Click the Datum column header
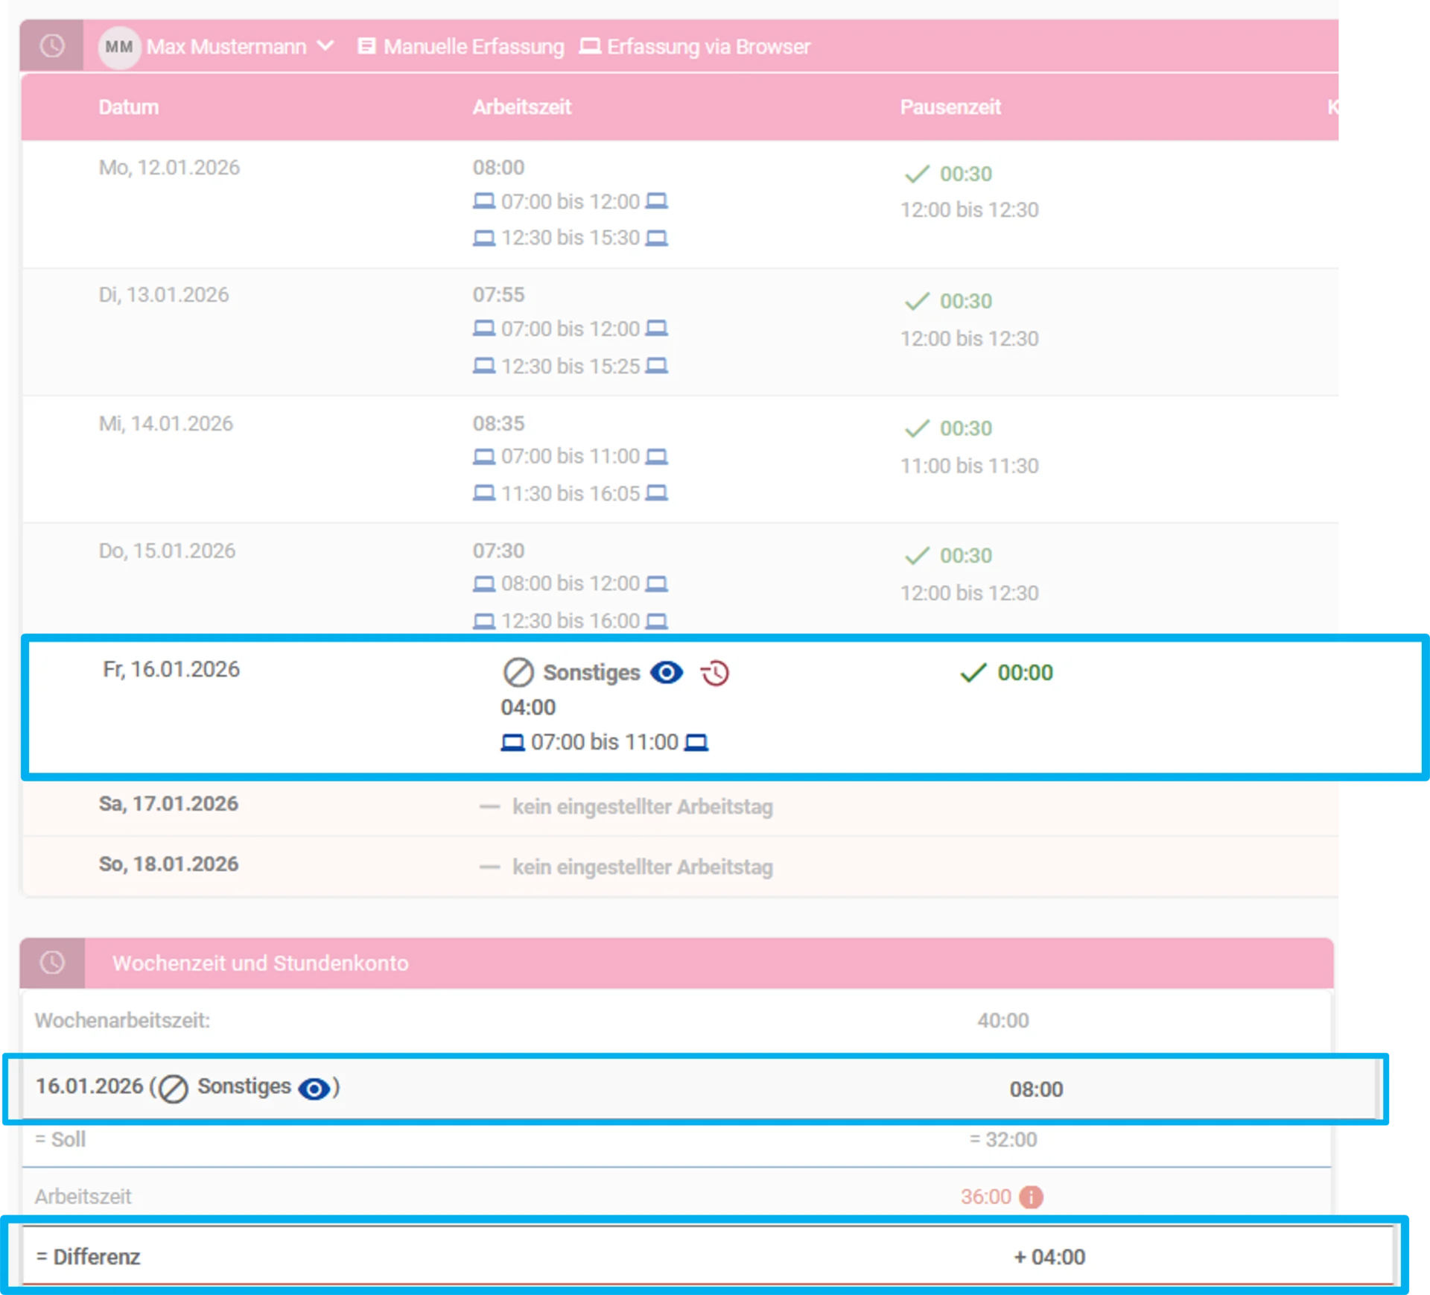Image resolution: width=1430 pixels, height=1295 pixels. click(x=128, y=107)
